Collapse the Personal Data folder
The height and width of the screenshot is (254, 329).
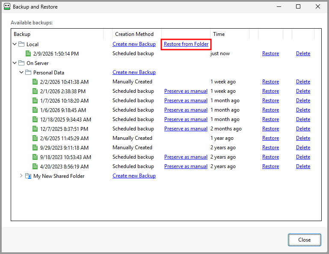tap(21, 72)
